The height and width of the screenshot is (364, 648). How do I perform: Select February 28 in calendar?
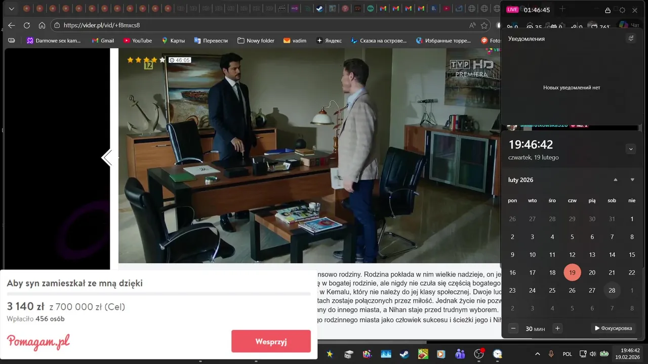click(612, 290)
